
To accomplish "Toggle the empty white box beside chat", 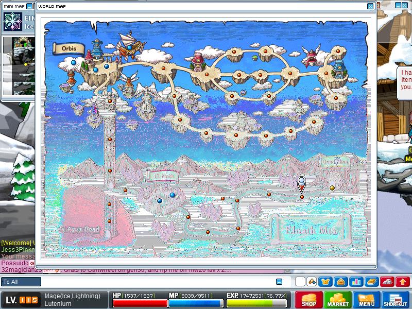I will pyautogui.click(x=300, y=282).
